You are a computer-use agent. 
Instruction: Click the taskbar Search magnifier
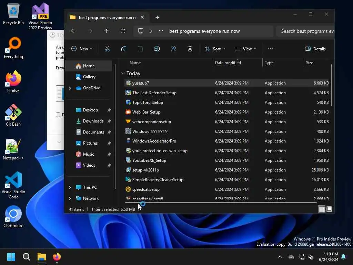[x=26, y=257]
